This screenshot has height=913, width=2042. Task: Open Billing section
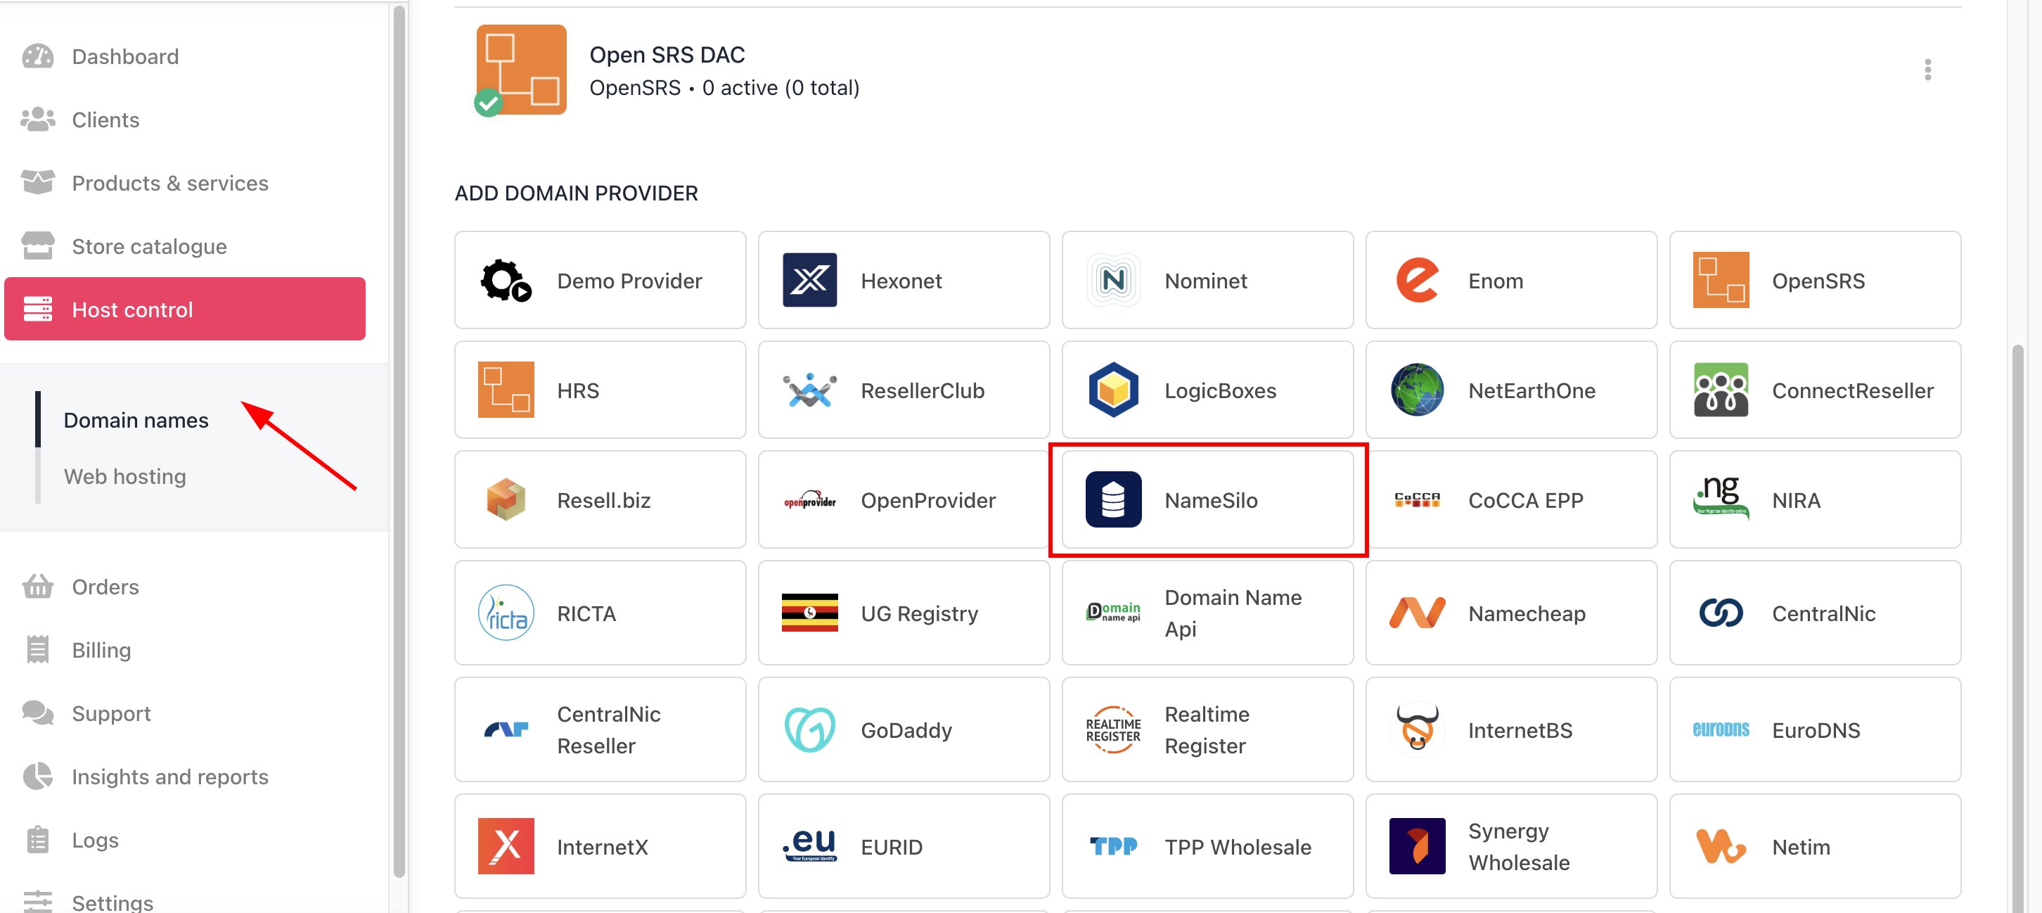101,651
